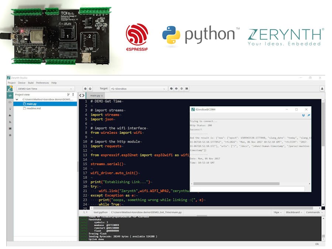Toggle autoscroll magnet icon in serial monitor

[x=303, y=115]
